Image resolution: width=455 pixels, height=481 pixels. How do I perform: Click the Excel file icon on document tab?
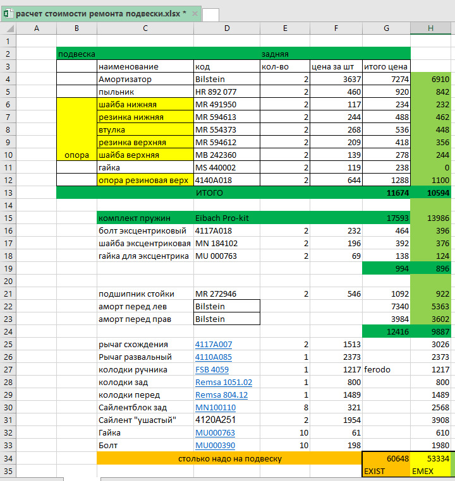[8, 13]
